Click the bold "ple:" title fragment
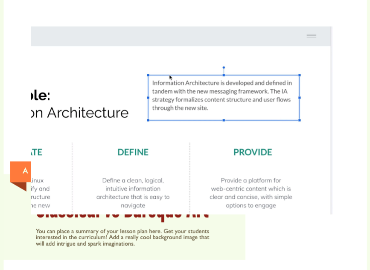370x270 pixels. click(x=41, y=95)
